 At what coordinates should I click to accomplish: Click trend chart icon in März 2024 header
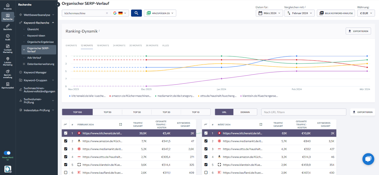206,124
